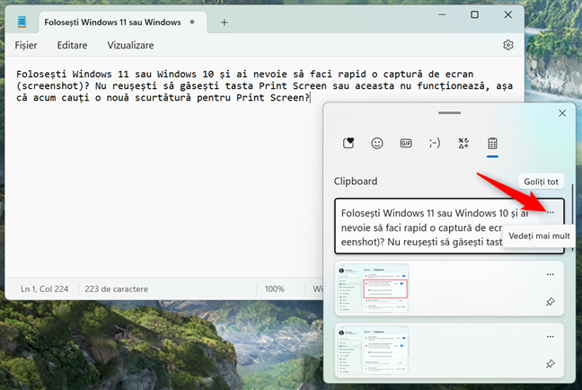Minimize the Notepad window
Viewport: 582px width, 390px height.
click(442, 15)
